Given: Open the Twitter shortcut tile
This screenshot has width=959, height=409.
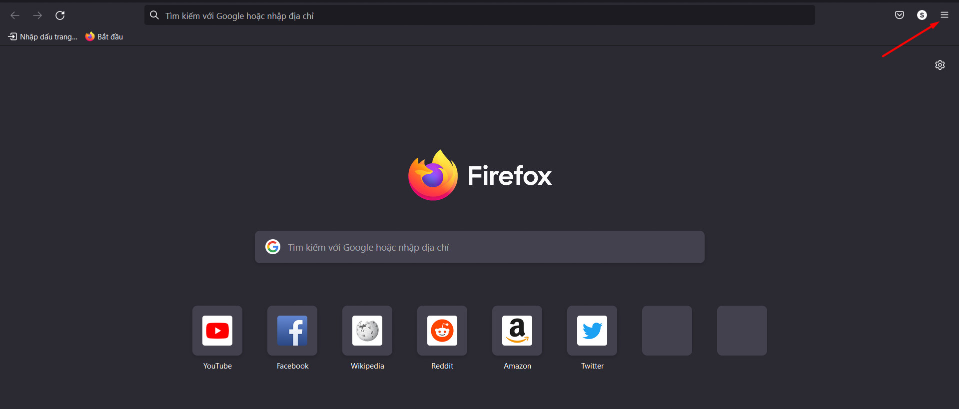Looking at the screenshot, I should tap(592, 331).
